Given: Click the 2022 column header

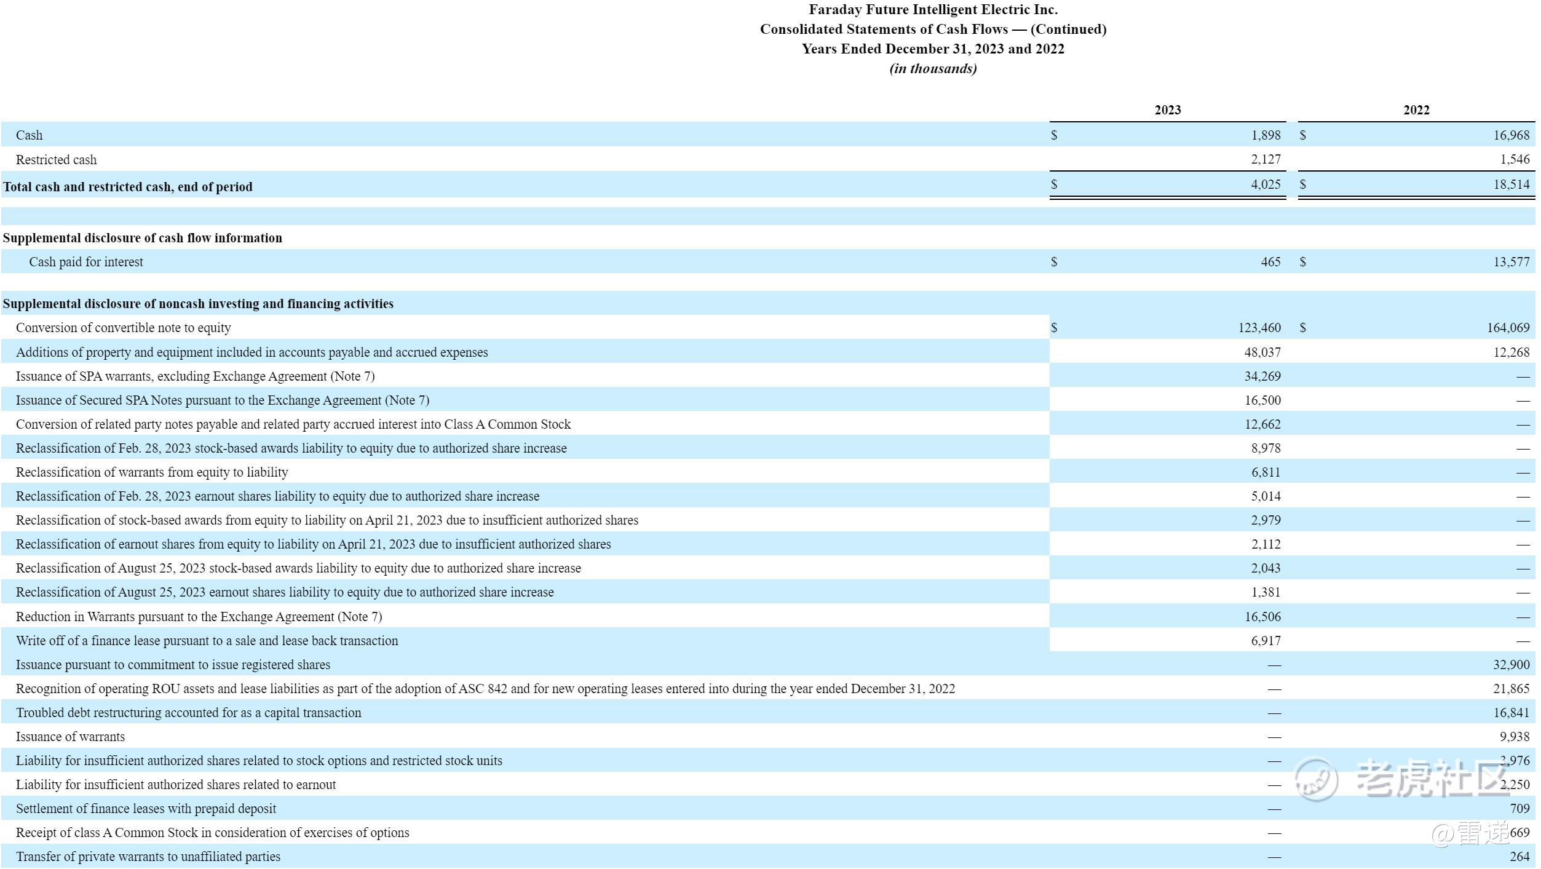Looking at the screenshot, I should click(x=1416, y=110).
